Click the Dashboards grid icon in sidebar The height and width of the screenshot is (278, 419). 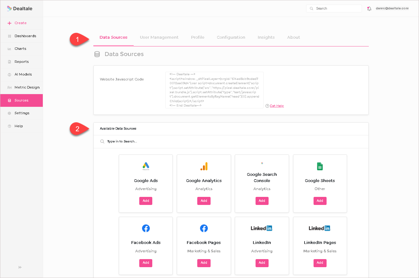[x=9, y=36]
